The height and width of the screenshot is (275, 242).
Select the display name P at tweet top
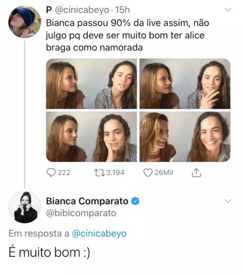click(49, 11)
